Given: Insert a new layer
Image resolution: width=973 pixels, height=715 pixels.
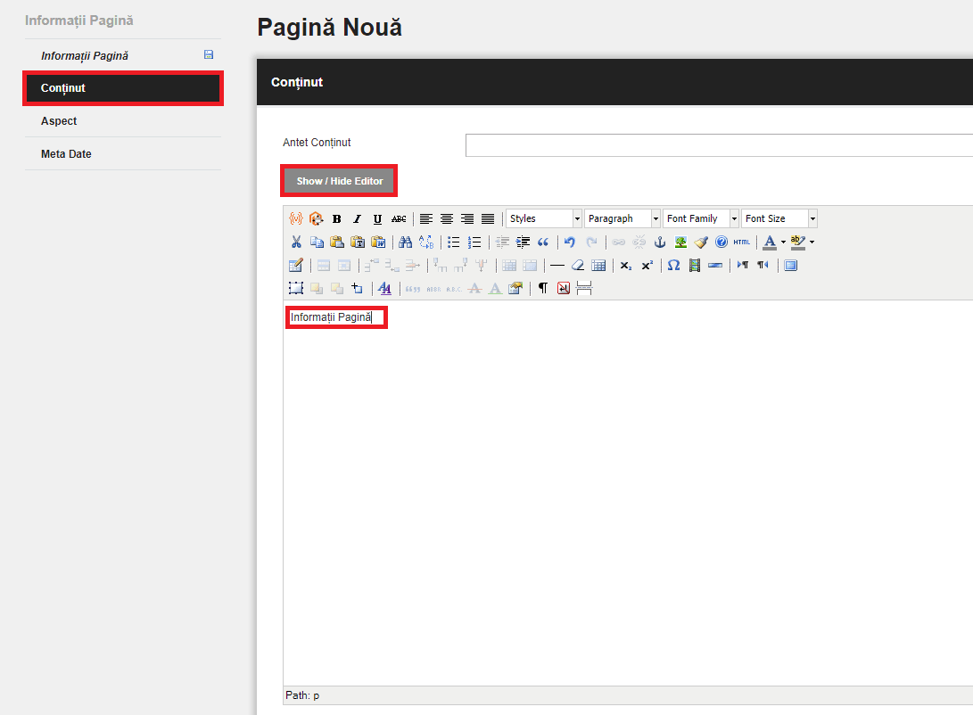Looking at the screenshot, I should pyautogui.click(x=296, y=288).
